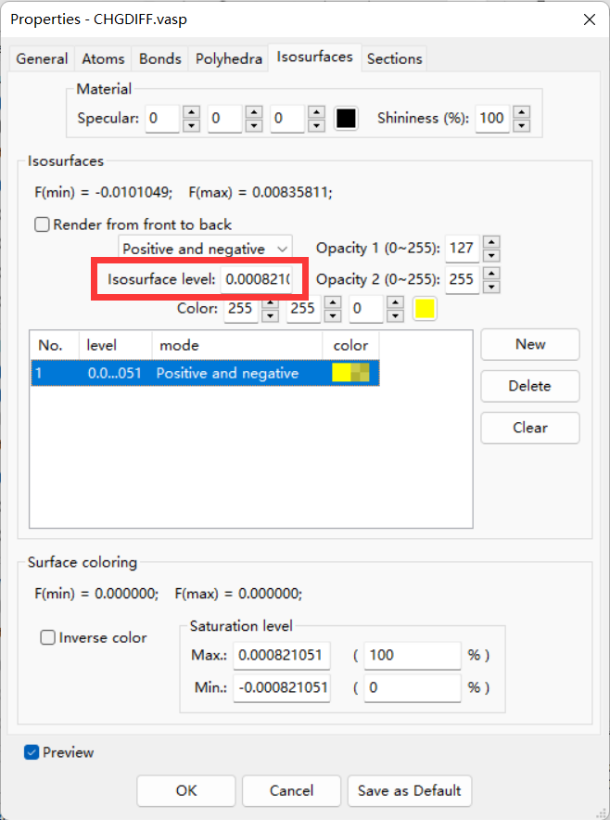Open the Sections tab
This screenshot has height=820, width=610.
pos(394,58)
